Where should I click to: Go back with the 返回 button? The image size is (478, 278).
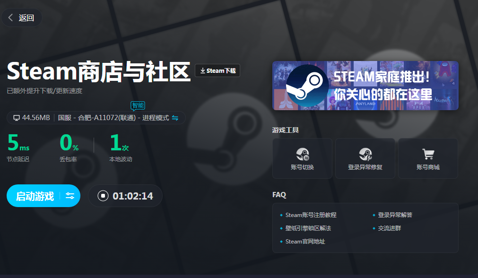tap(21, 17)
